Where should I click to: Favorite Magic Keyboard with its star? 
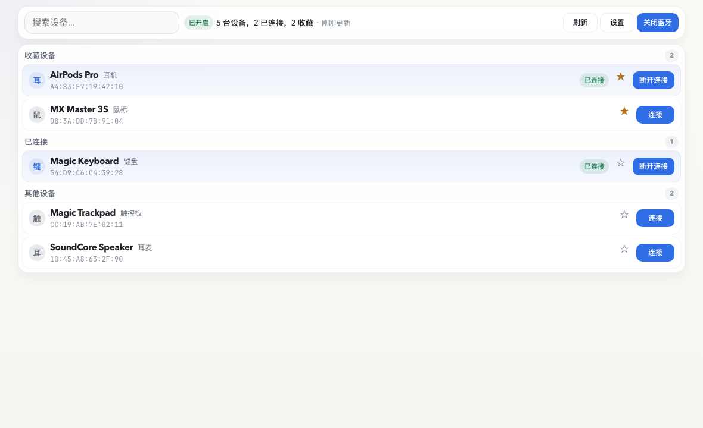(621, 163)
